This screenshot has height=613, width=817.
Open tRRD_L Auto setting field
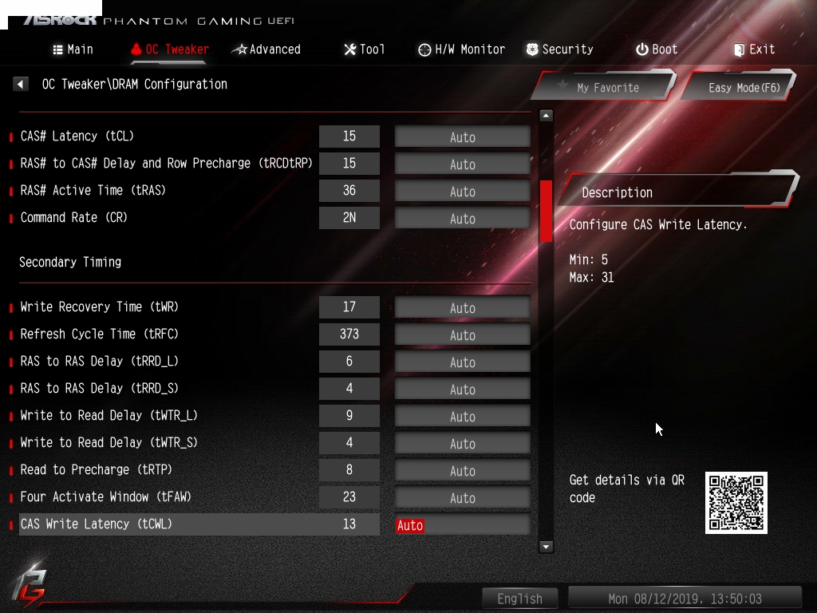pyautogui.click(x=463, y=362)
